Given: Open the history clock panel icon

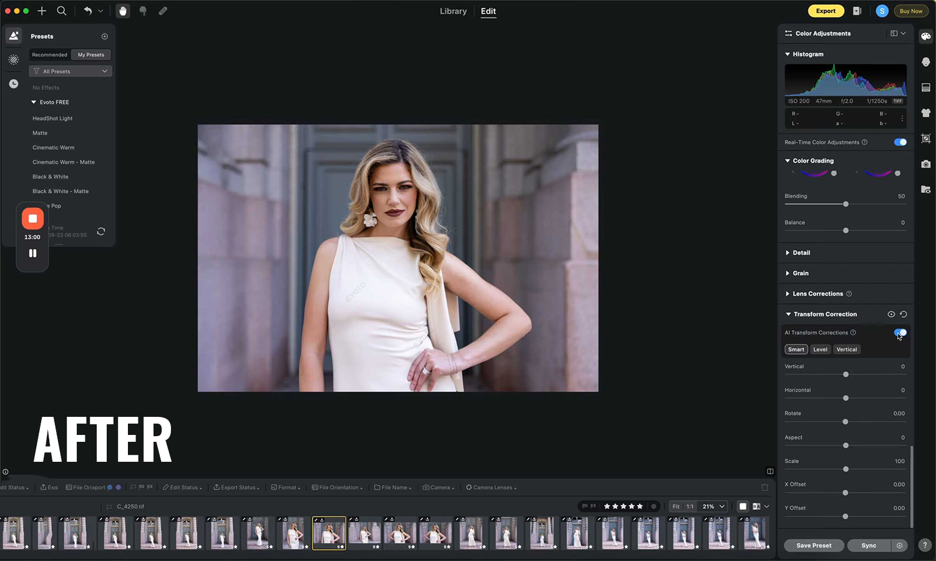Looking at the screenshot, I should pyautogui.click(x=14, y=84).
